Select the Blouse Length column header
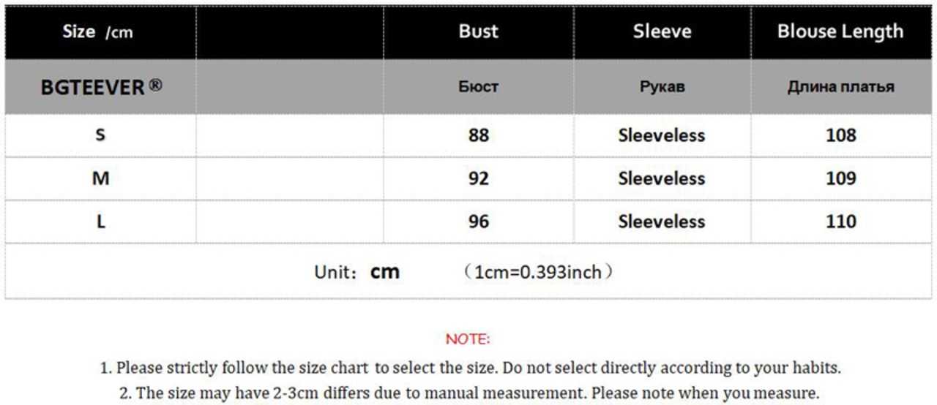Screen dimensions: 937x405 tap(840, 31)
